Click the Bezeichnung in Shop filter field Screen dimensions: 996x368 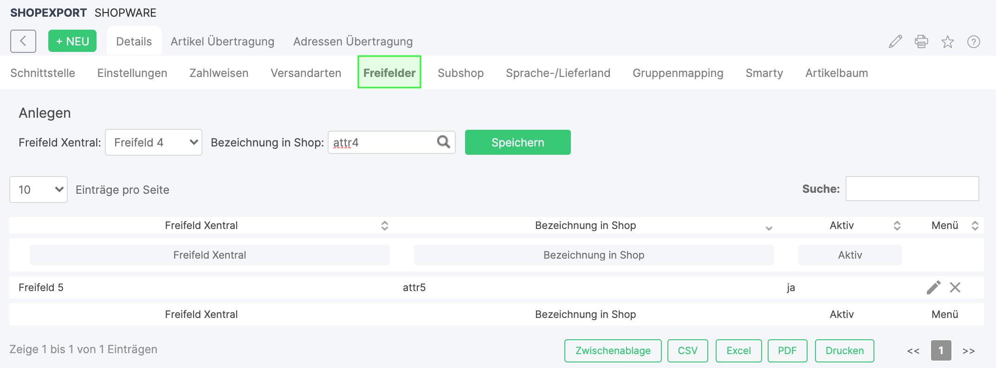594,255
